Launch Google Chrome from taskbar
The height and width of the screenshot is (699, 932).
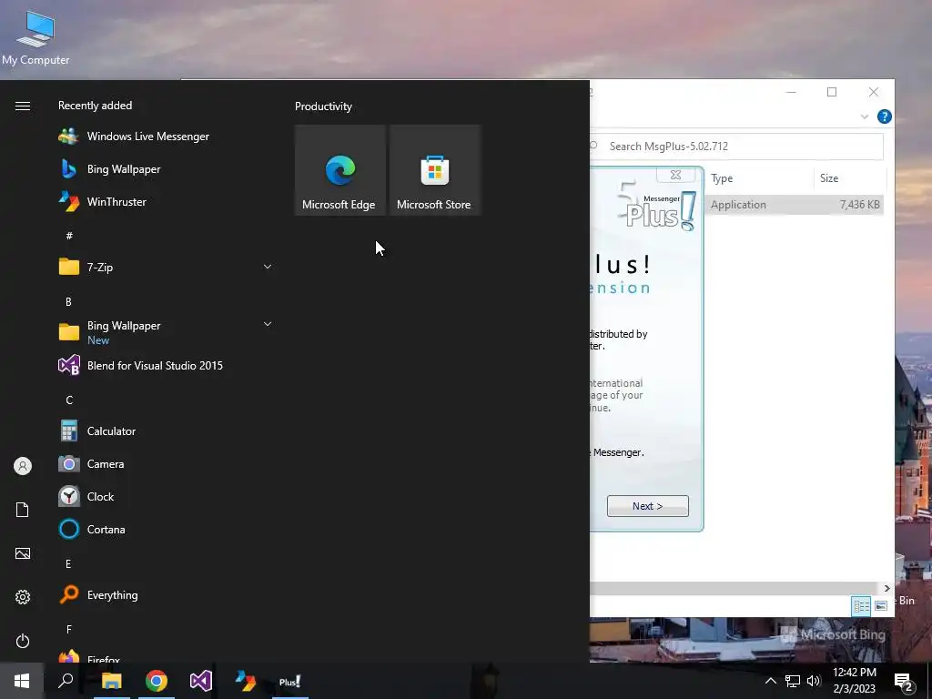[x=157, y=681]
